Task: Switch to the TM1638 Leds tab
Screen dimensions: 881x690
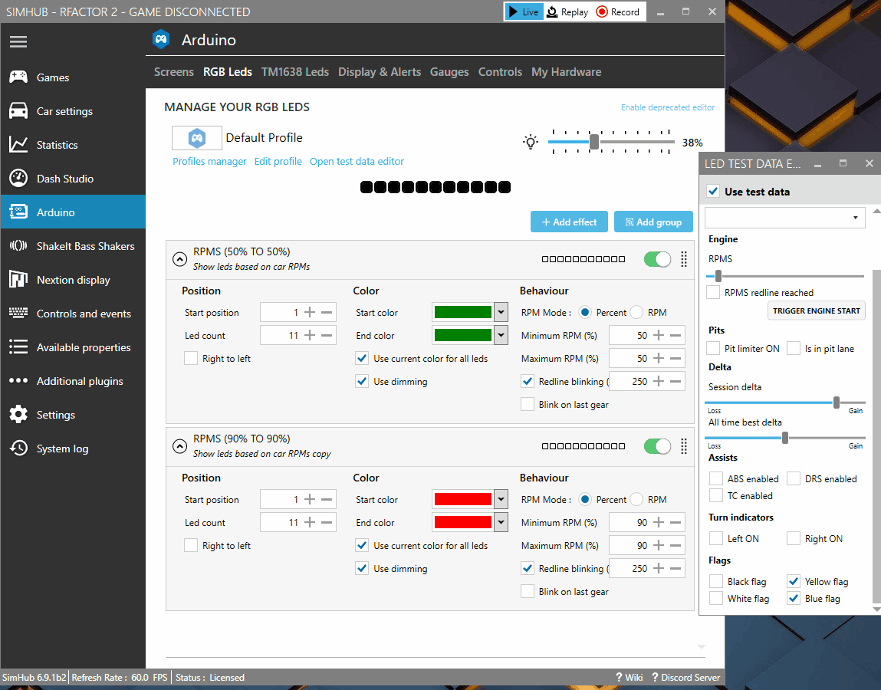Action: (295, 71)
